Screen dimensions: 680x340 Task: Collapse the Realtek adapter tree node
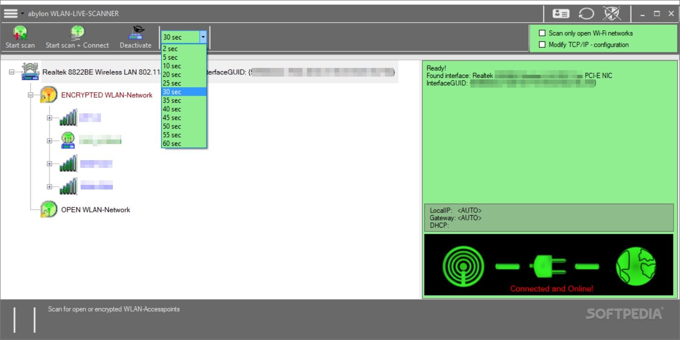pos(11,72)
